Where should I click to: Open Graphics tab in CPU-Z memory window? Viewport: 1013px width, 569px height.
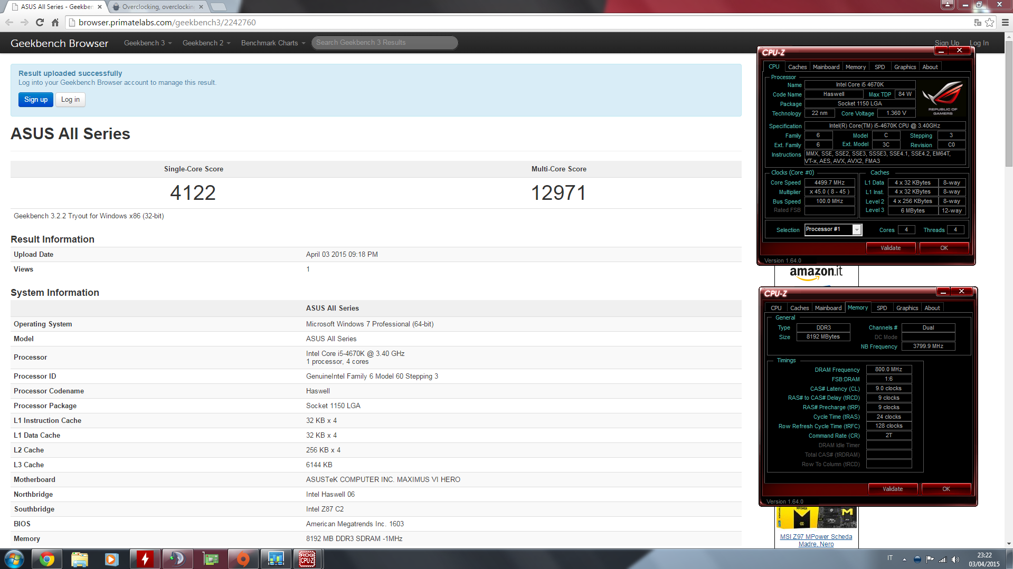[907, 308]
